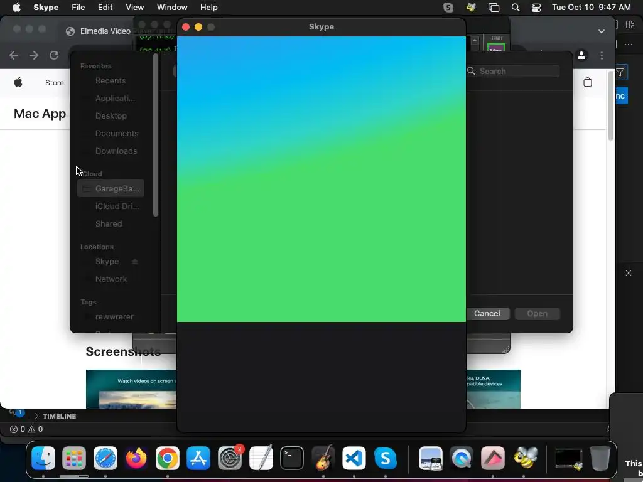The image size is (643, 482).
Task: Open QuickTime Player in the Dock
Action: (x=462, y=458)
